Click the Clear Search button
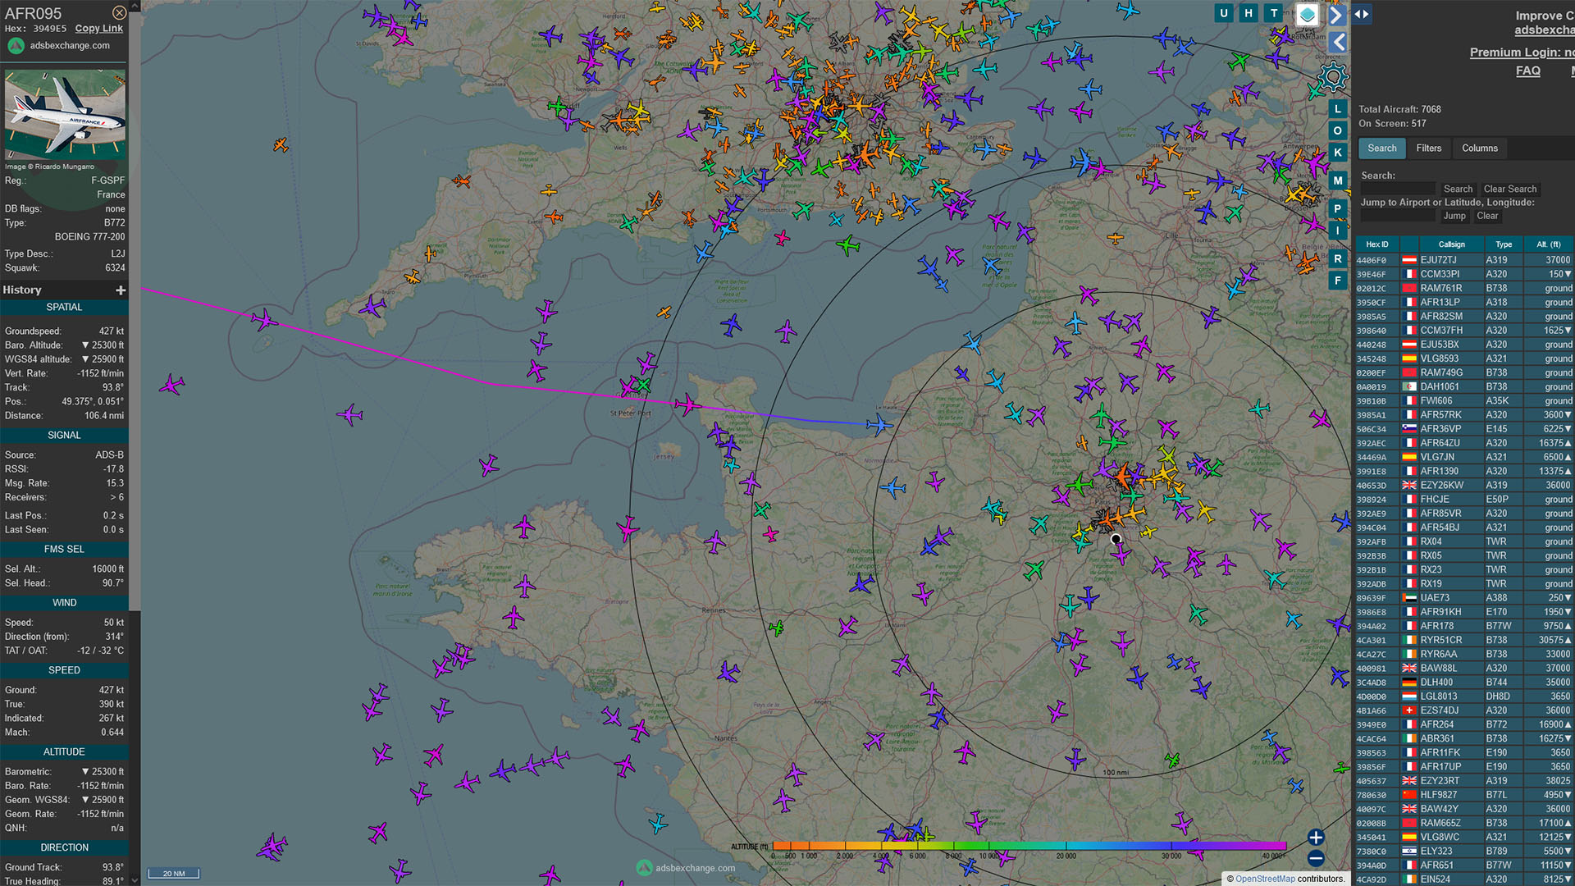 [x=1509, y=190]
